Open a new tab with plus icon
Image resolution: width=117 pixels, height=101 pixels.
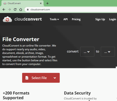pyautogui.click(x=47, y=3)
